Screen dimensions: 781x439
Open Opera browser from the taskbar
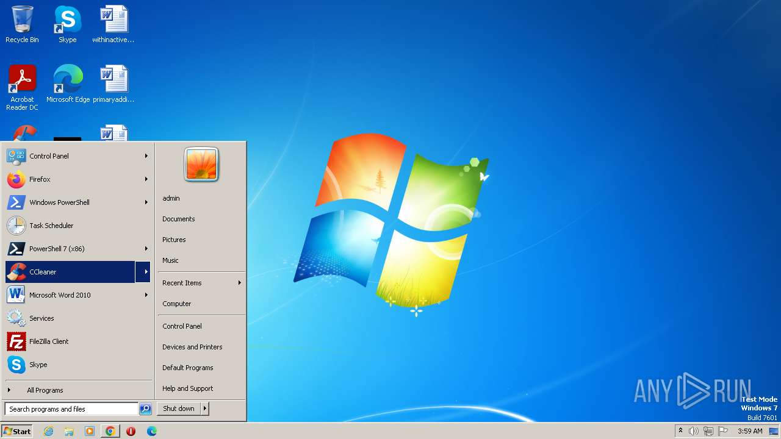[x=131, y=431]
